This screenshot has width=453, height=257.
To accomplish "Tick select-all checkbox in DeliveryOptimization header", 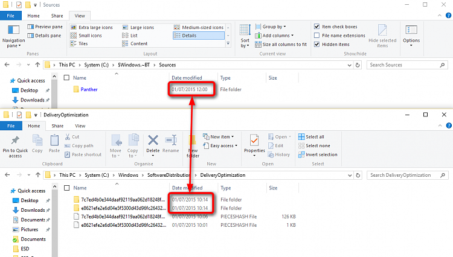I will coord(67,188).
